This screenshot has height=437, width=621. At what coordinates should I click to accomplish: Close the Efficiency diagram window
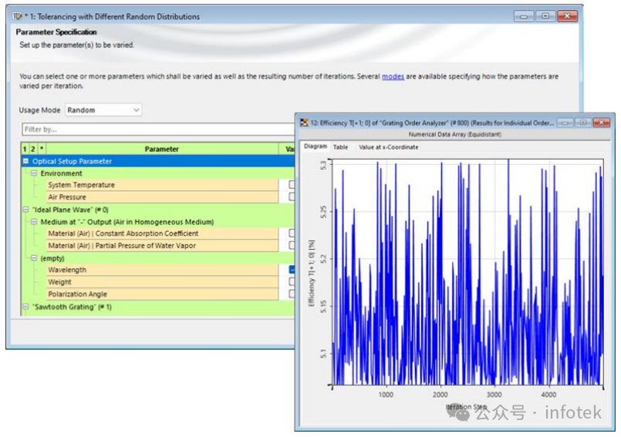coord(601,123)
